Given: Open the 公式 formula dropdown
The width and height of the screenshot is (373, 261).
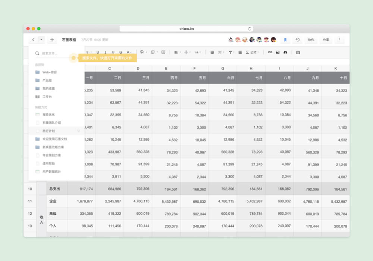Looking at the screenshot, I should tap(253, 52).
